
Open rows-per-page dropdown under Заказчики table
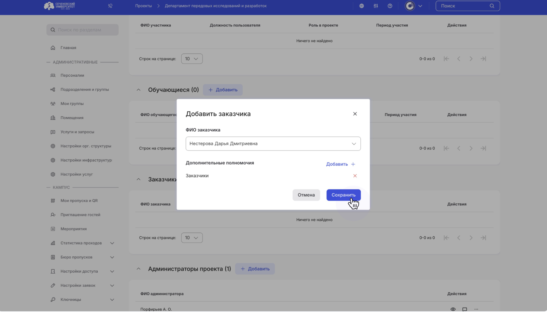192,238
